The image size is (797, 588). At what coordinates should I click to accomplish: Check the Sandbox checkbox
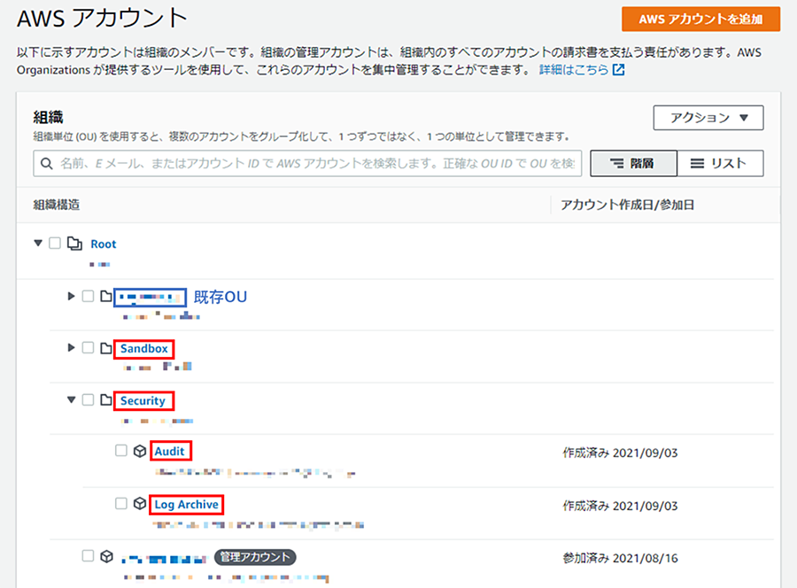pyautogui.click(x=88, y=348)
